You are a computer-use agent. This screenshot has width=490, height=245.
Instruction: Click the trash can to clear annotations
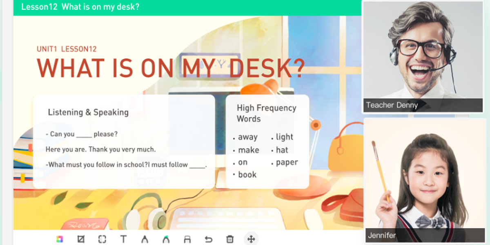[230, 239]
